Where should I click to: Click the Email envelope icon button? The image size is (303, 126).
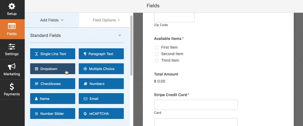coord(101,99)
